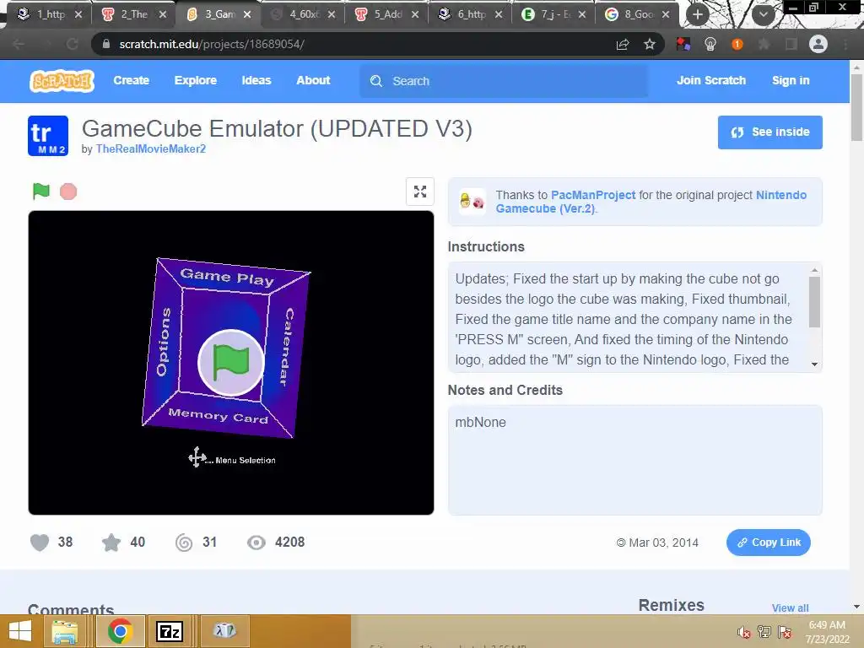Switch to tab 8_Goo

click(x=638, y=14)
